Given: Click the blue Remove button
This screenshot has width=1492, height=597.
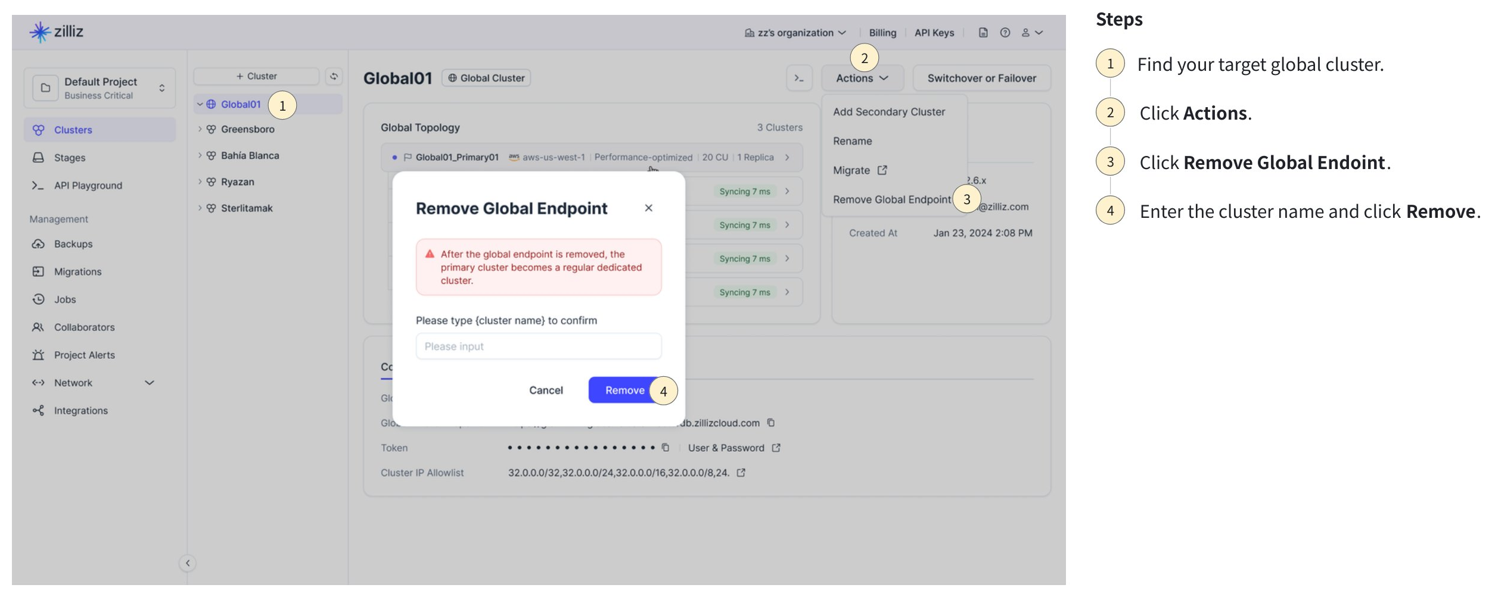Looking at the screenshot, I should point(624,390).
